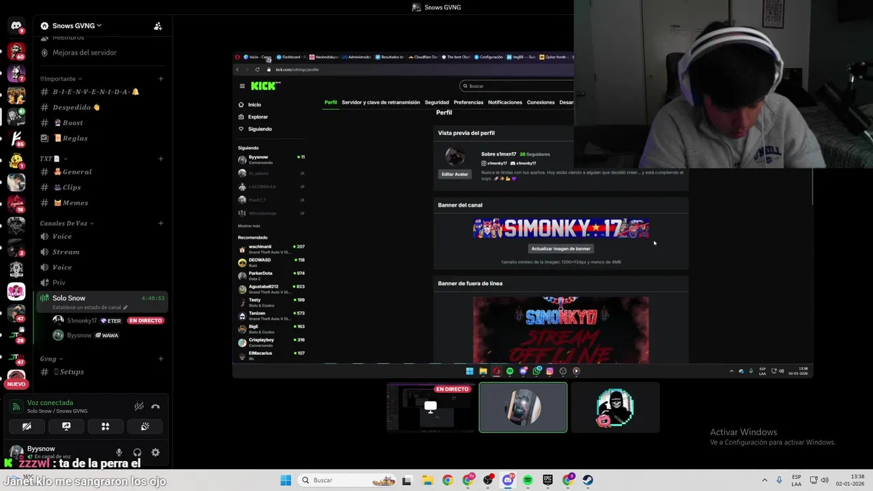873x491 pixels.
Task: Open the Snows GVNG server dropdown
Action: coord(76,26)
